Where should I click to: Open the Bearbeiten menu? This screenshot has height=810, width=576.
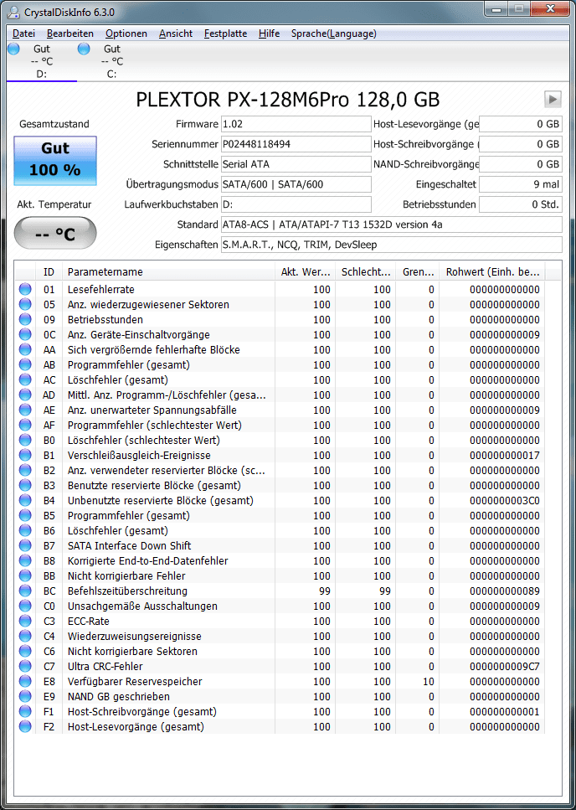click(x=70, y=34)
